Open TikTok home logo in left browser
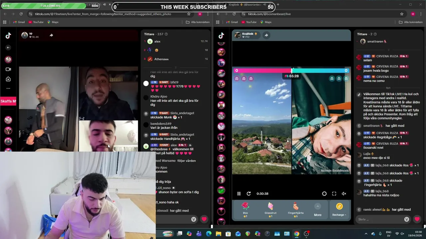 8,36
